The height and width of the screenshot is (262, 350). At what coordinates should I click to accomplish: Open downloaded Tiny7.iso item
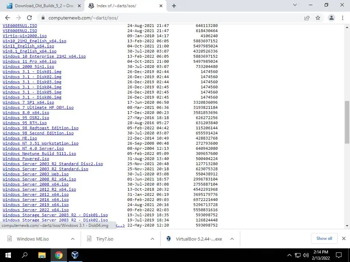coord(105,239)
